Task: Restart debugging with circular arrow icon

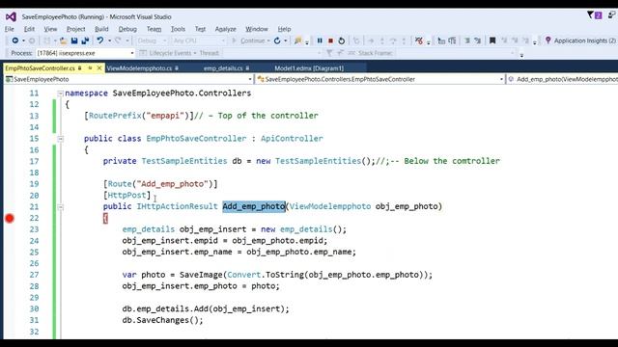Action: (x=341, y=40)
